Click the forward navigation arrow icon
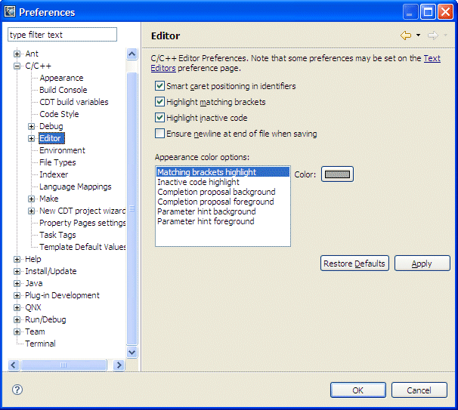Image resolution: width=458 pixels, height=410 pixels. tap(433, 35)
